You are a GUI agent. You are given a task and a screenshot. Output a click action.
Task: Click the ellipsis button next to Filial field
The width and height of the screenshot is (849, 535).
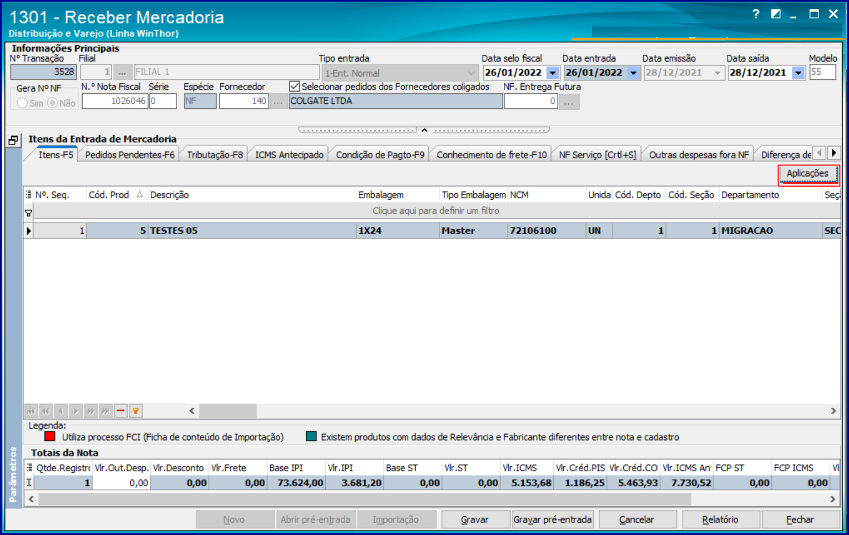pos(123,72)
